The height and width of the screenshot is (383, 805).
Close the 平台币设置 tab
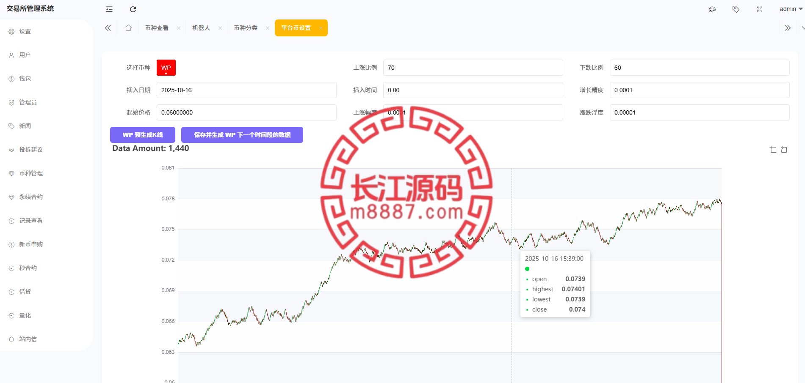pyautogui.click(x=321, y=28)
